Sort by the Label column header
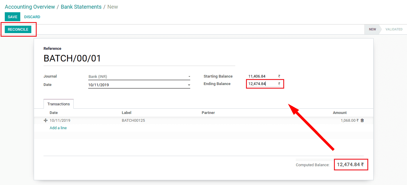 [x=126, y=113]
